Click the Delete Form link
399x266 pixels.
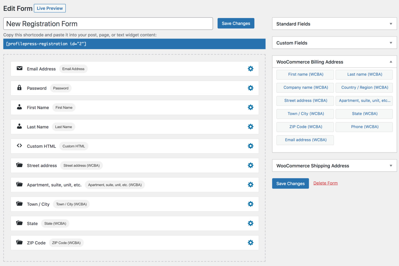326,183
